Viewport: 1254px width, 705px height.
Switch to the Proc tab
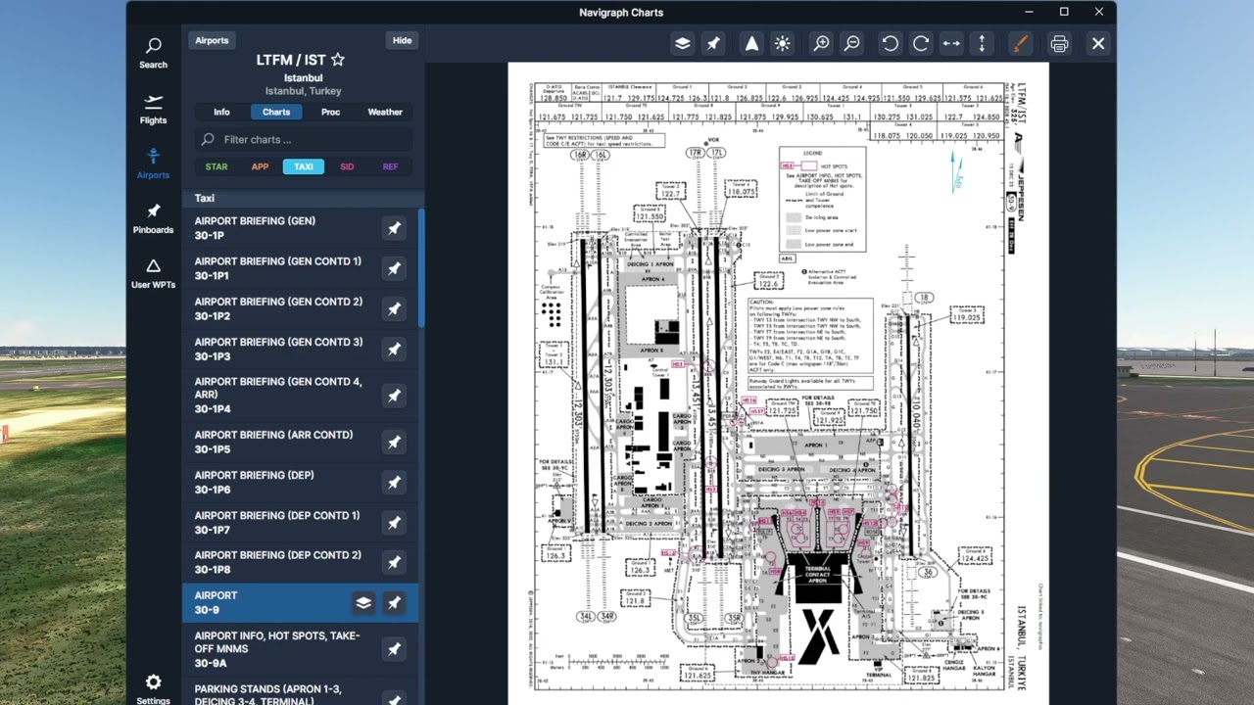(331, 112)
